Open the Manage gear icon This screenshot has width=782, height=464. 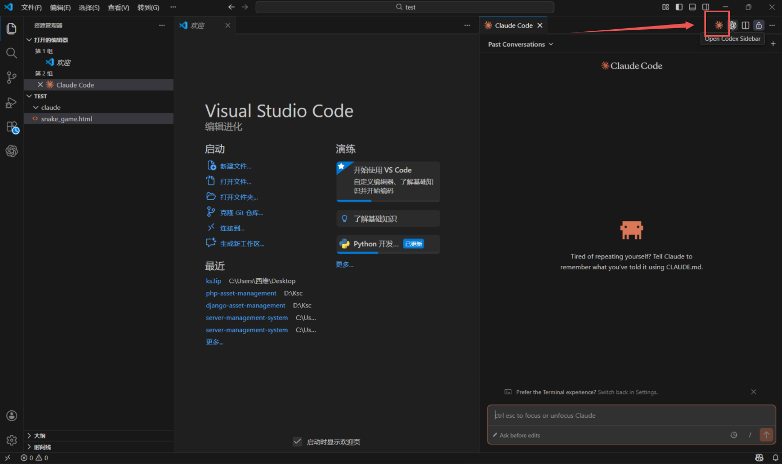(12, 440)
